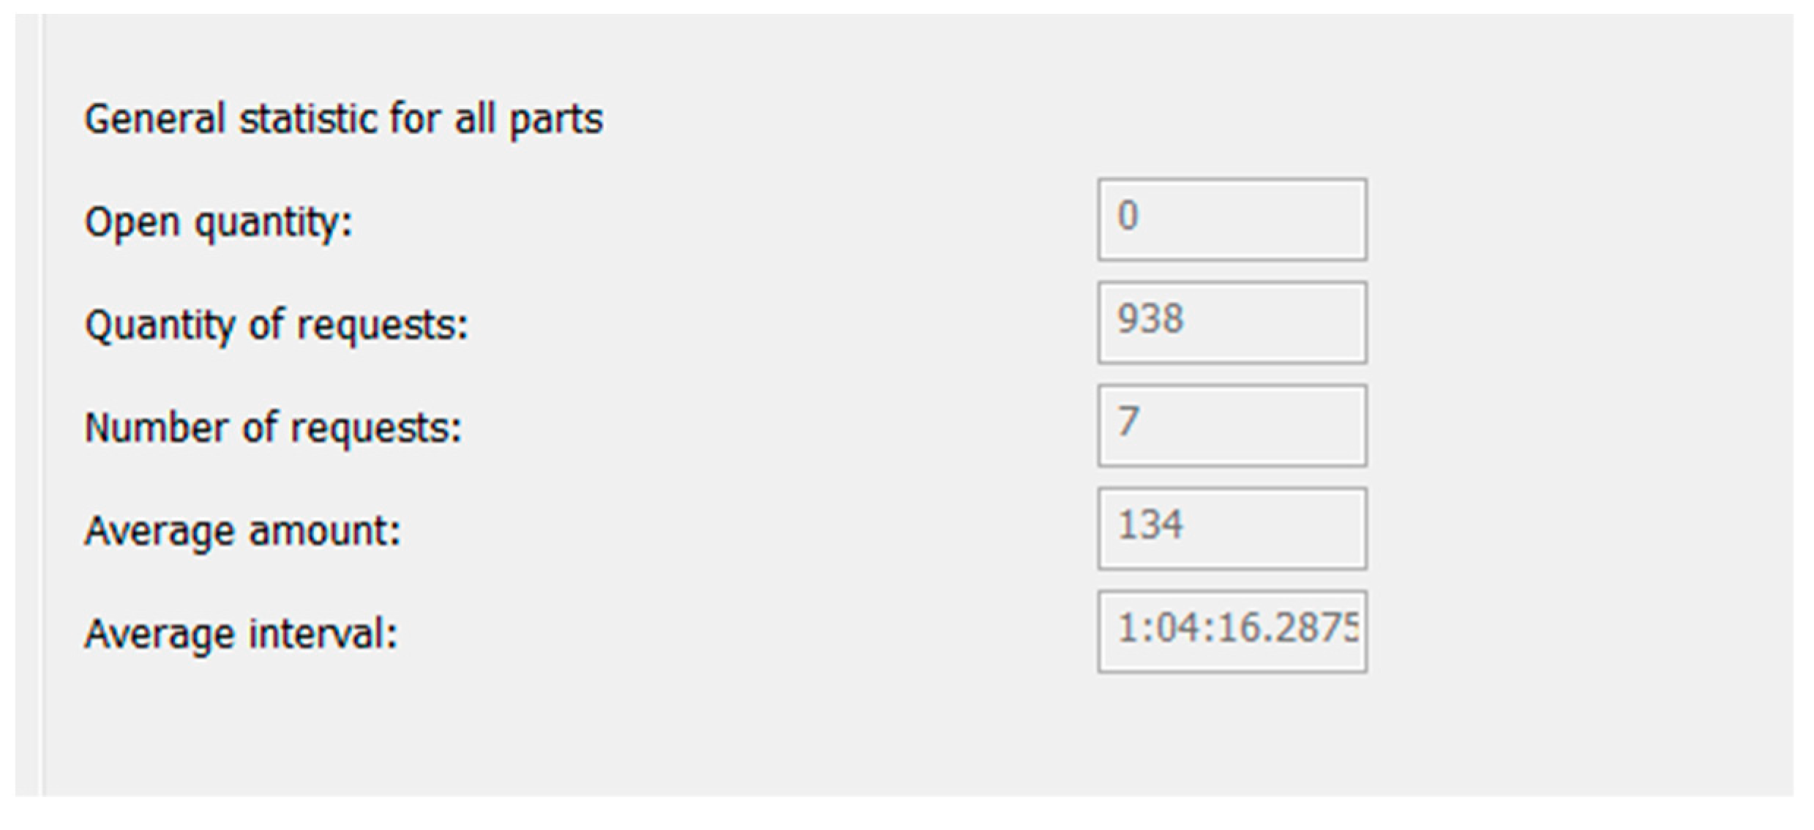Viewport: 1814px width, 830px height.
Task: Click the 'Average interval:' label
Action: point(241,634)
